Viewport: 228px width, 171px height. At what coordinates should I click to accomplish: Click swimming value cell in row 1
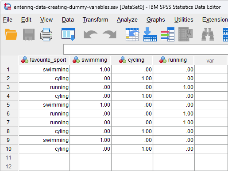point(90,70)
